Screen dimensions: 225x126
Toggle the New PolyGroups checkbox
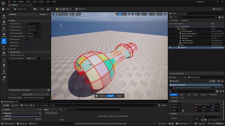[x=27, y=40]
